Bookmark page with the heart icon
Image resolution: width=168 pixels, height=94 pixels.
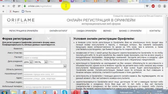click(147, 6)
